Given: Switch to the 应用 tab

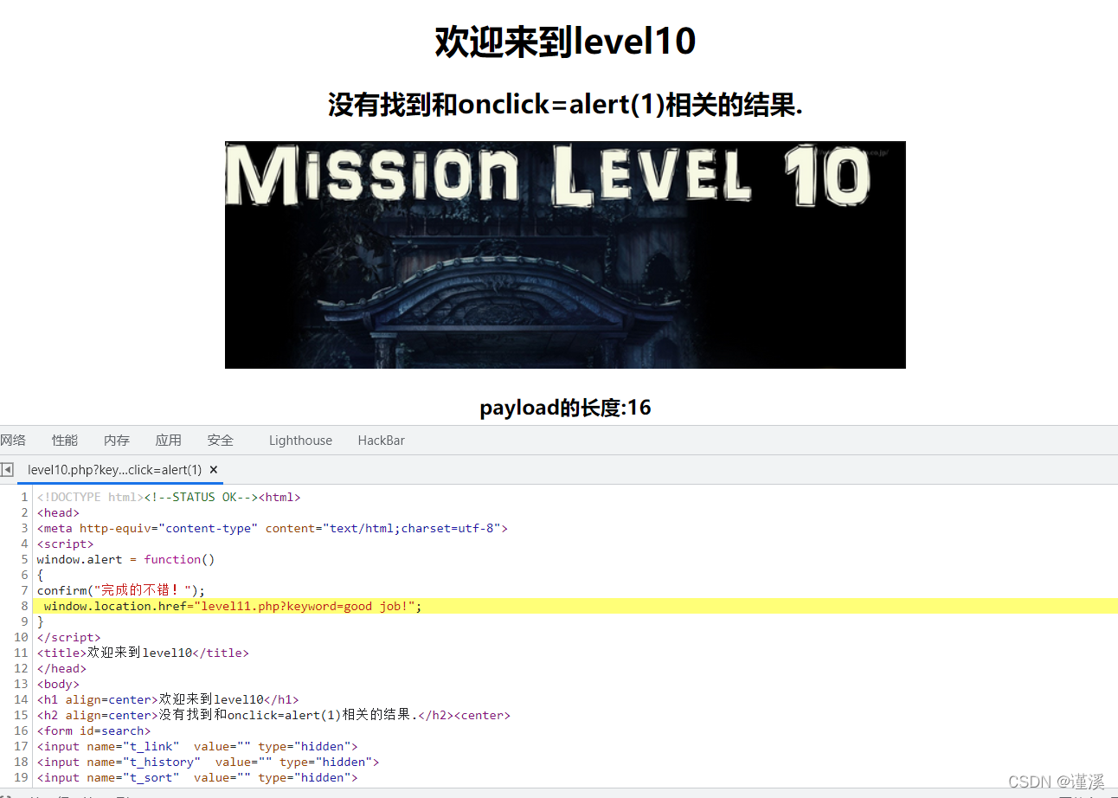Looking at the screenshot, I should (x=169, y=441).
